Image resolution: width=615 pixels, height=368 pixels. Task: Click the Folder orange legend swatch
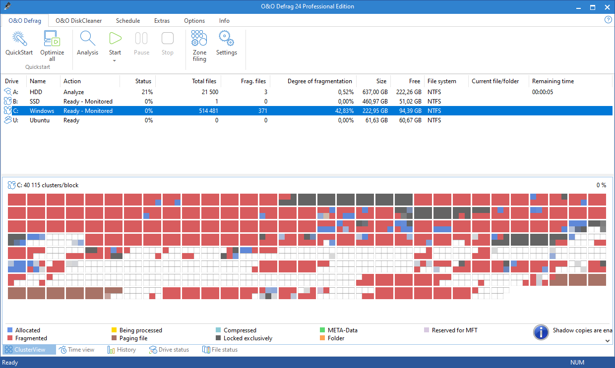point(322,338)
